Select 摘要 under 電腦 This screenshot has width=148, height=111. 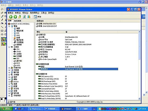coord(18,28)
